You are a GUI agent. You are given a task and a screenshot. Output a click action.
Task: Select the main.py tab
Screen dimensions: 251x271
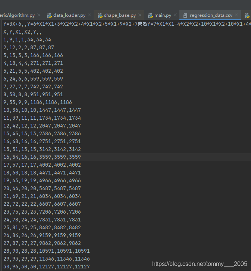click(x=163, y=15)
